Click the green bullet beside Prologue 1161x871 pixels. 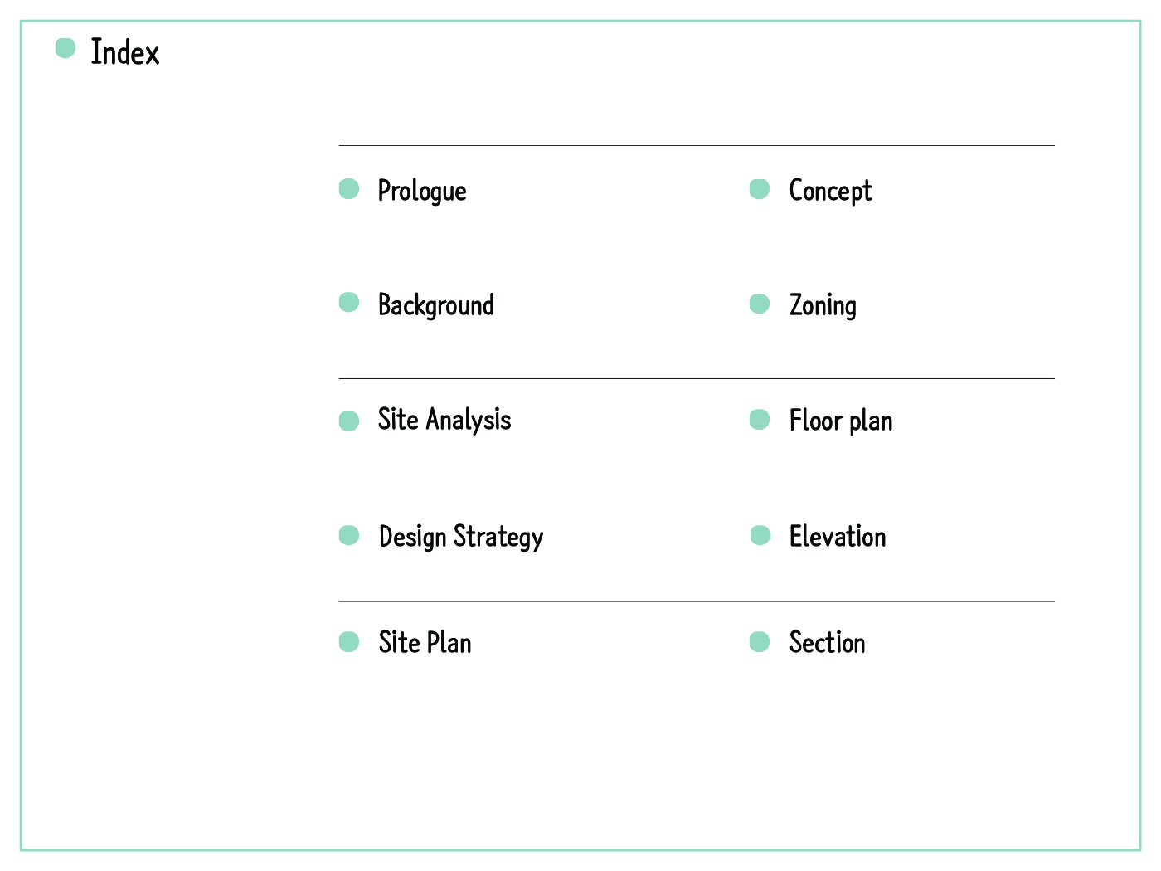click(349, 189)
